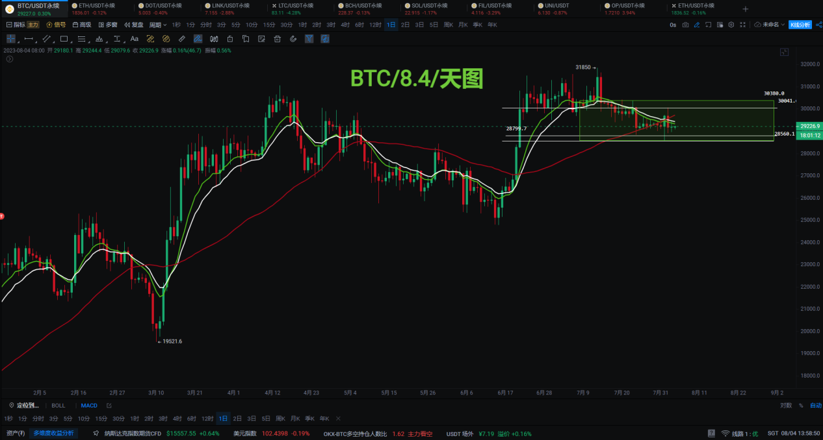Viewport: 823px width, 440px height.
Task: Open the hexagon chart settings icon
Action: point(731,25)
